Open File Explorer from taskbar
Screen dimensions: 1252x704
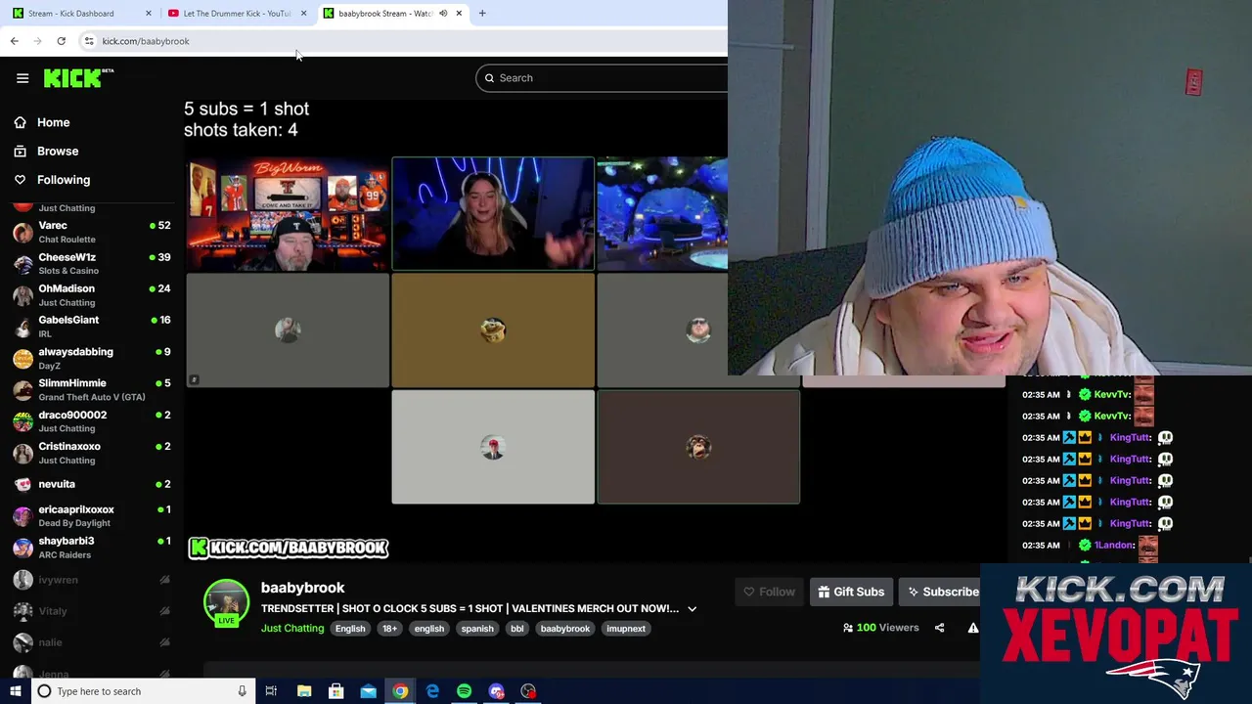(304, 691)
